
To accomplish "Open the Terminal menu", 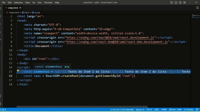I will [x=48, y=2].
